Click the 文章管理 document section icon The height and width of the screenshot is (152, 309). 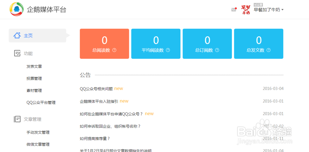(17, 119)
